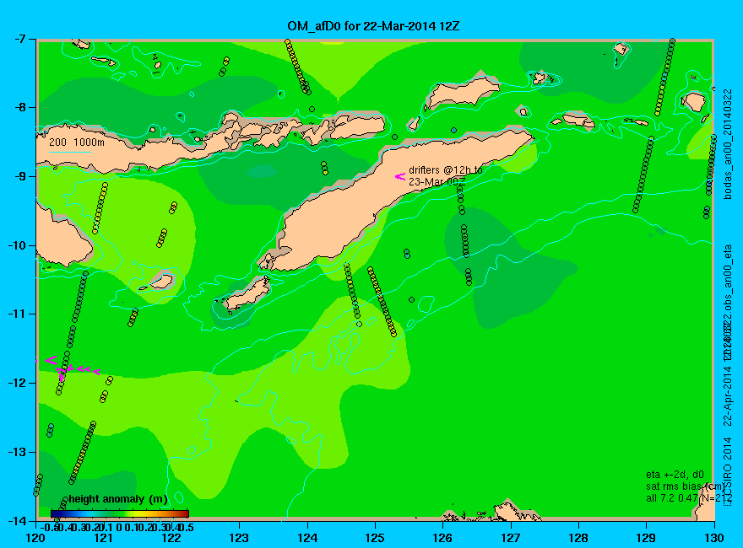
Task: Click y-axis latitude label -12
Action: [x=17, y=384]
